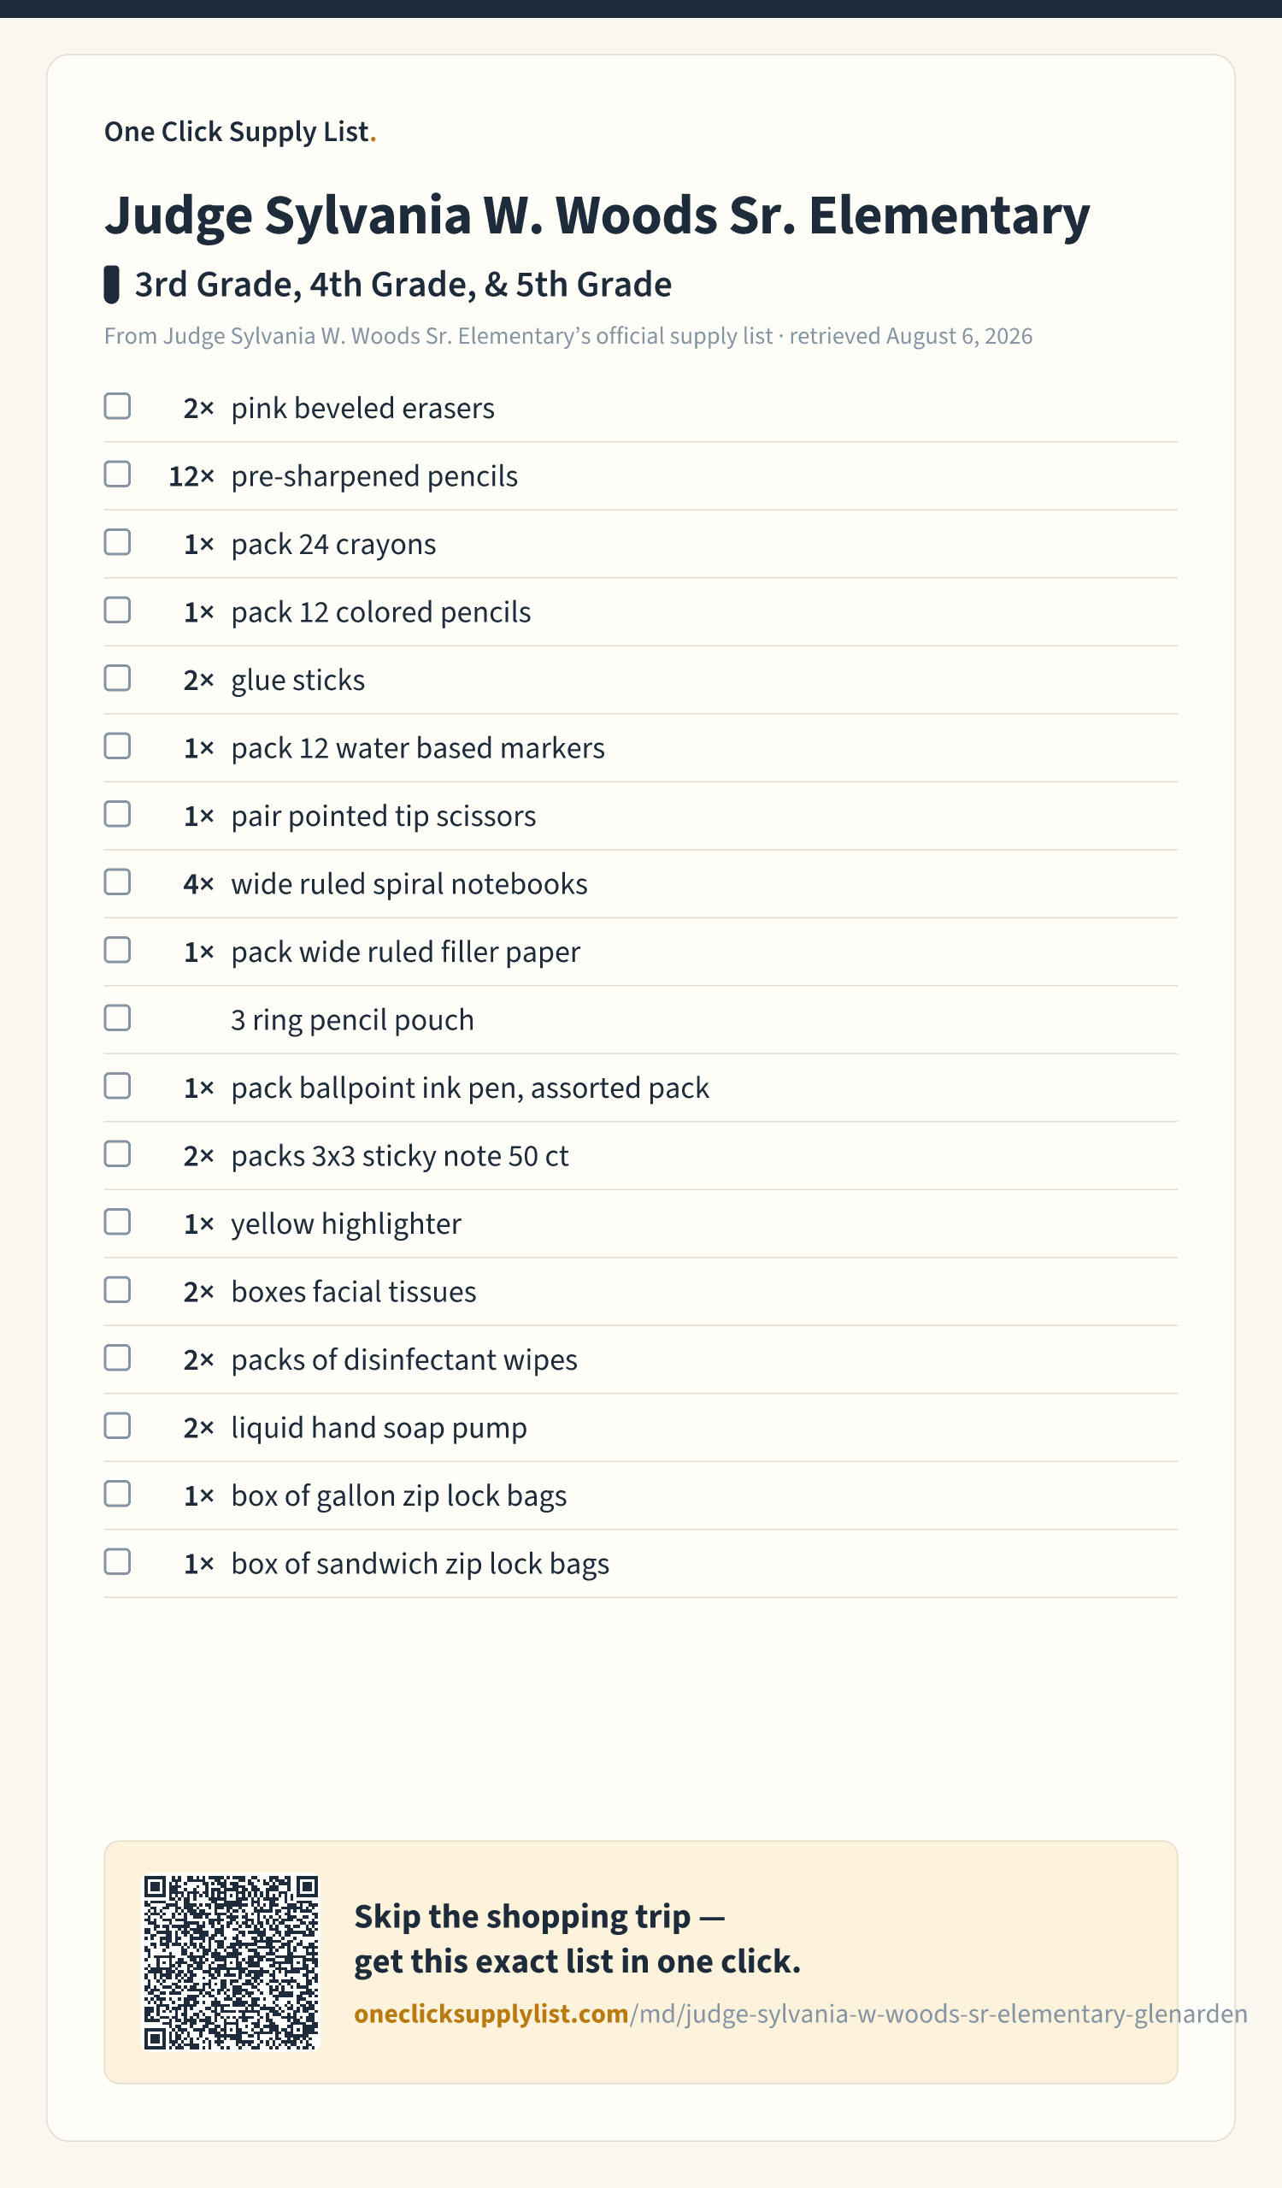Image resolution: width=1282 pixels, height=2188 pixels.
Task: Click the One Click Supply List logo
Action: pyautogui.click(x=240, y=131)
